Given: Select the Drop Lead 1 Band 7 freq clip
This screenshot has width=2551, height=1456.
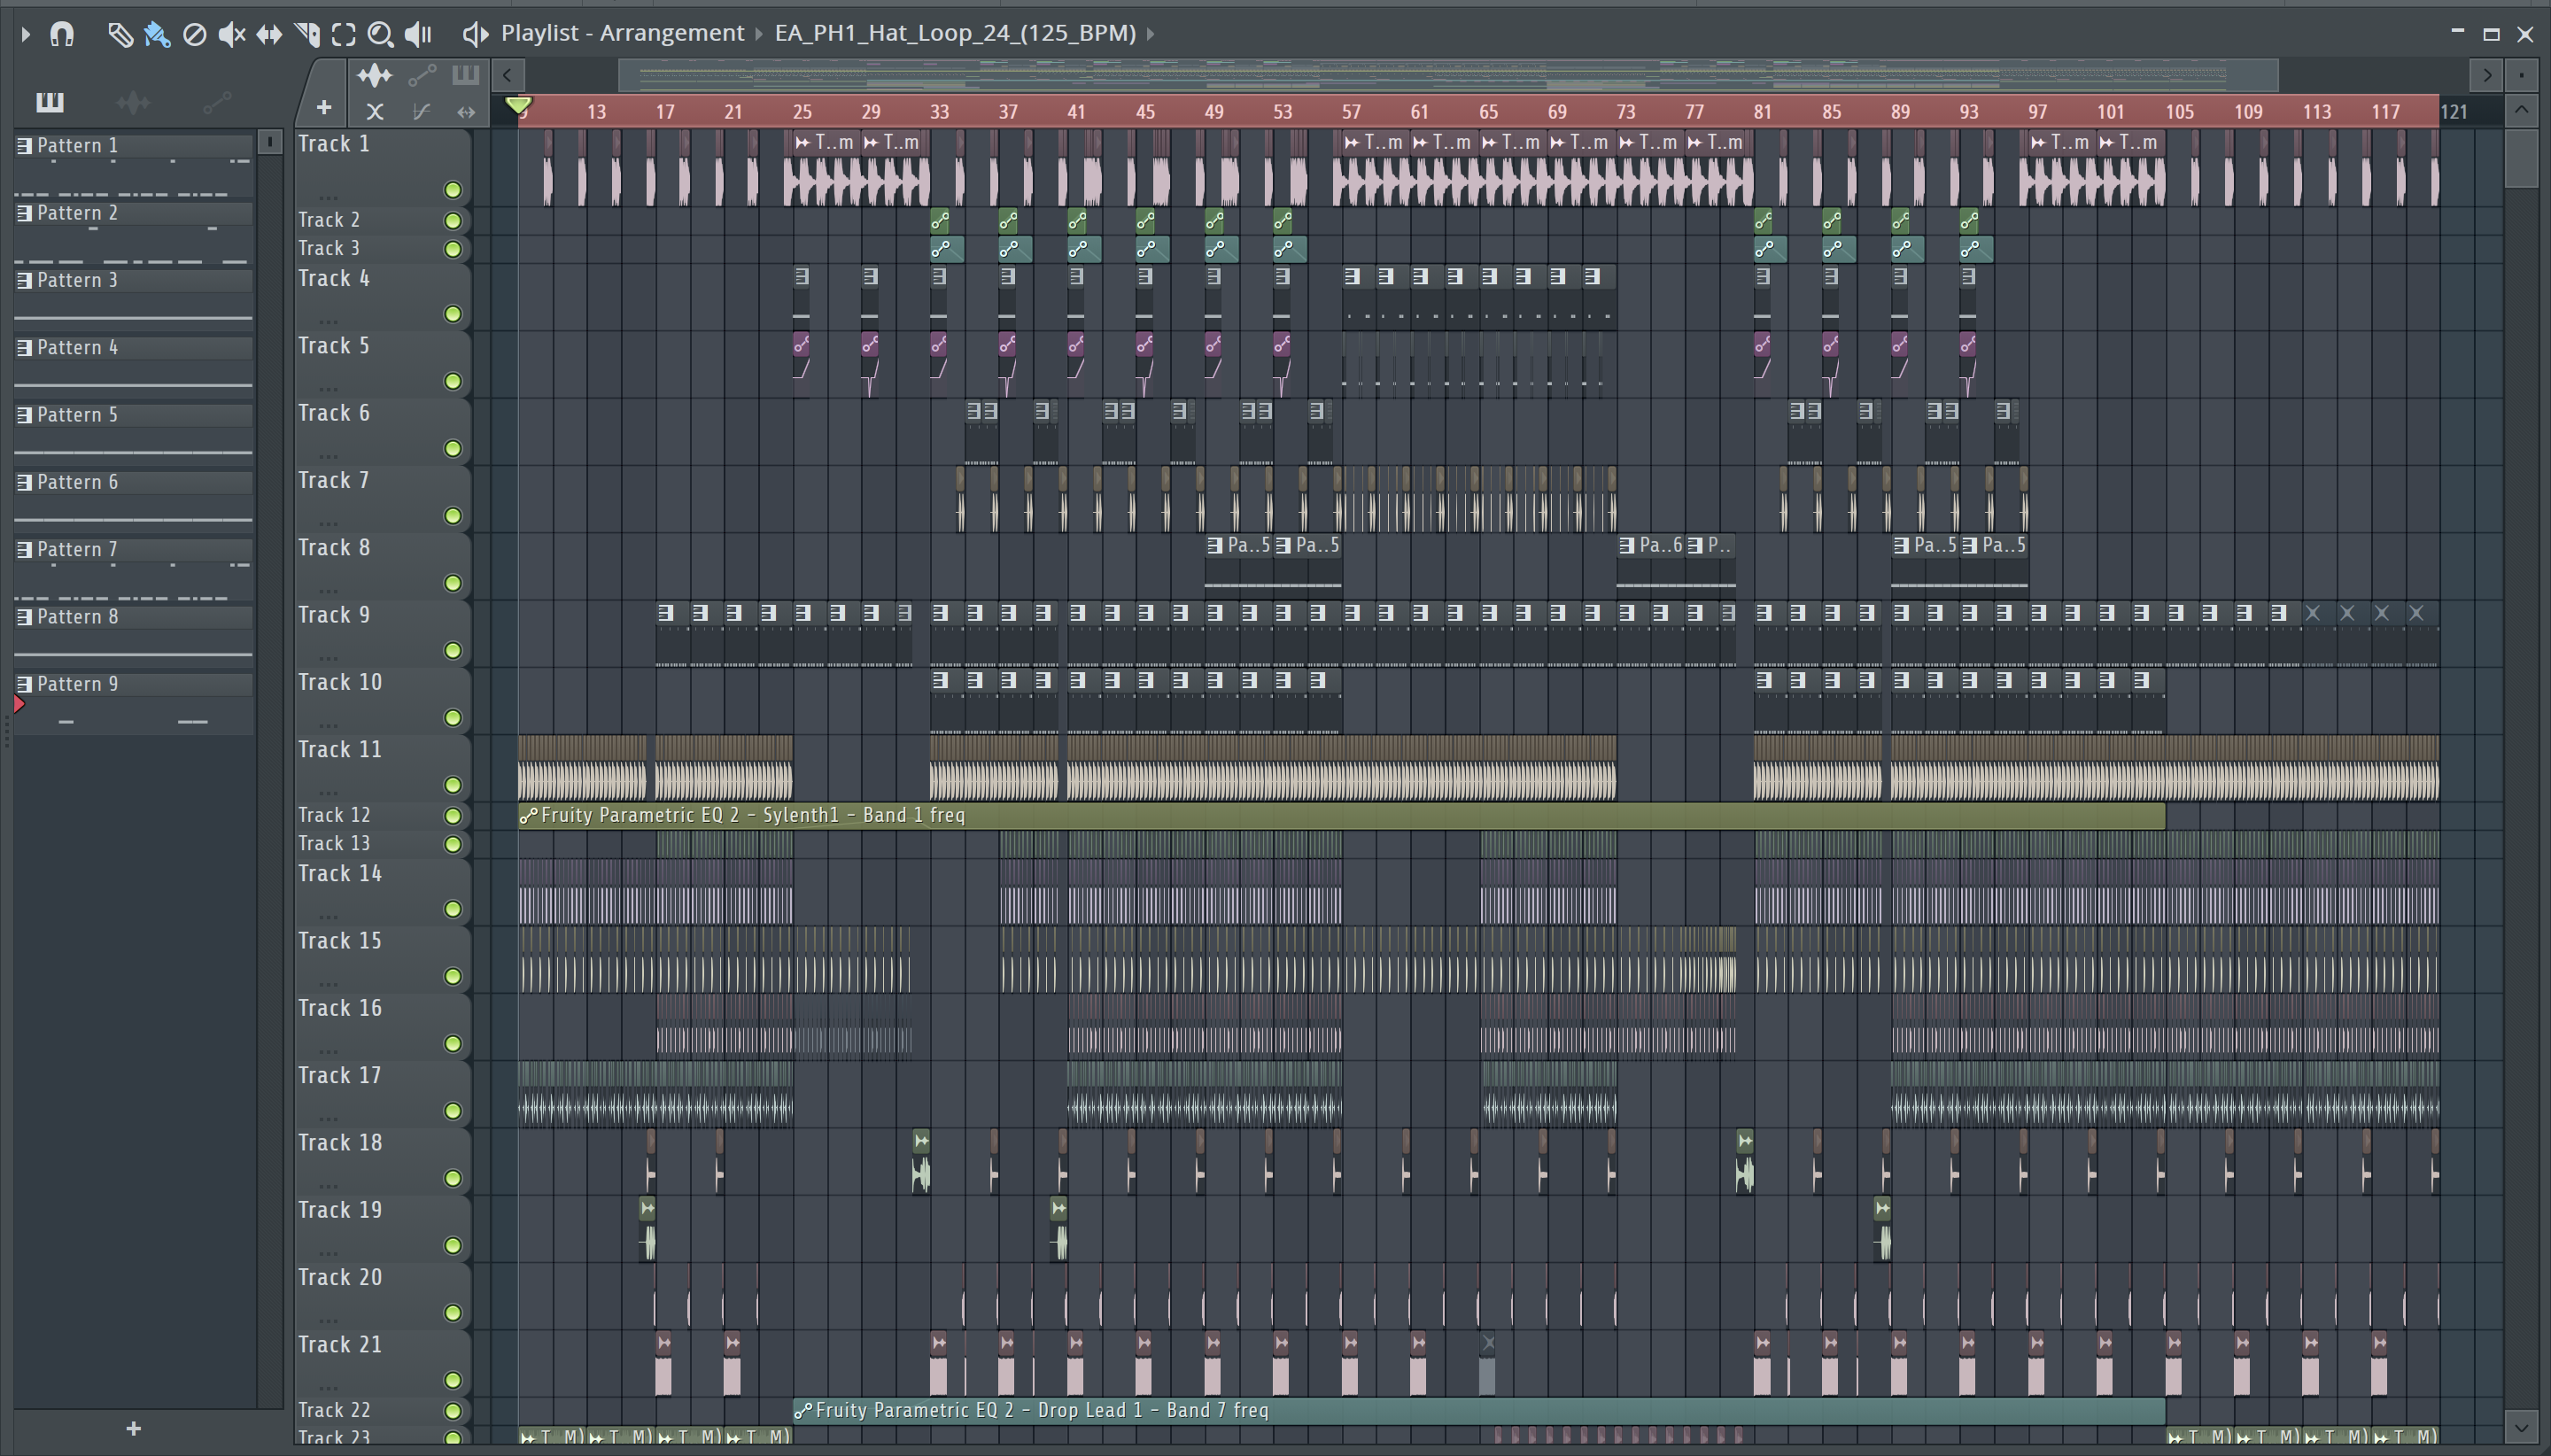Looking at the screenshot, I should pyautogui.click(x=1479, y=1410).
